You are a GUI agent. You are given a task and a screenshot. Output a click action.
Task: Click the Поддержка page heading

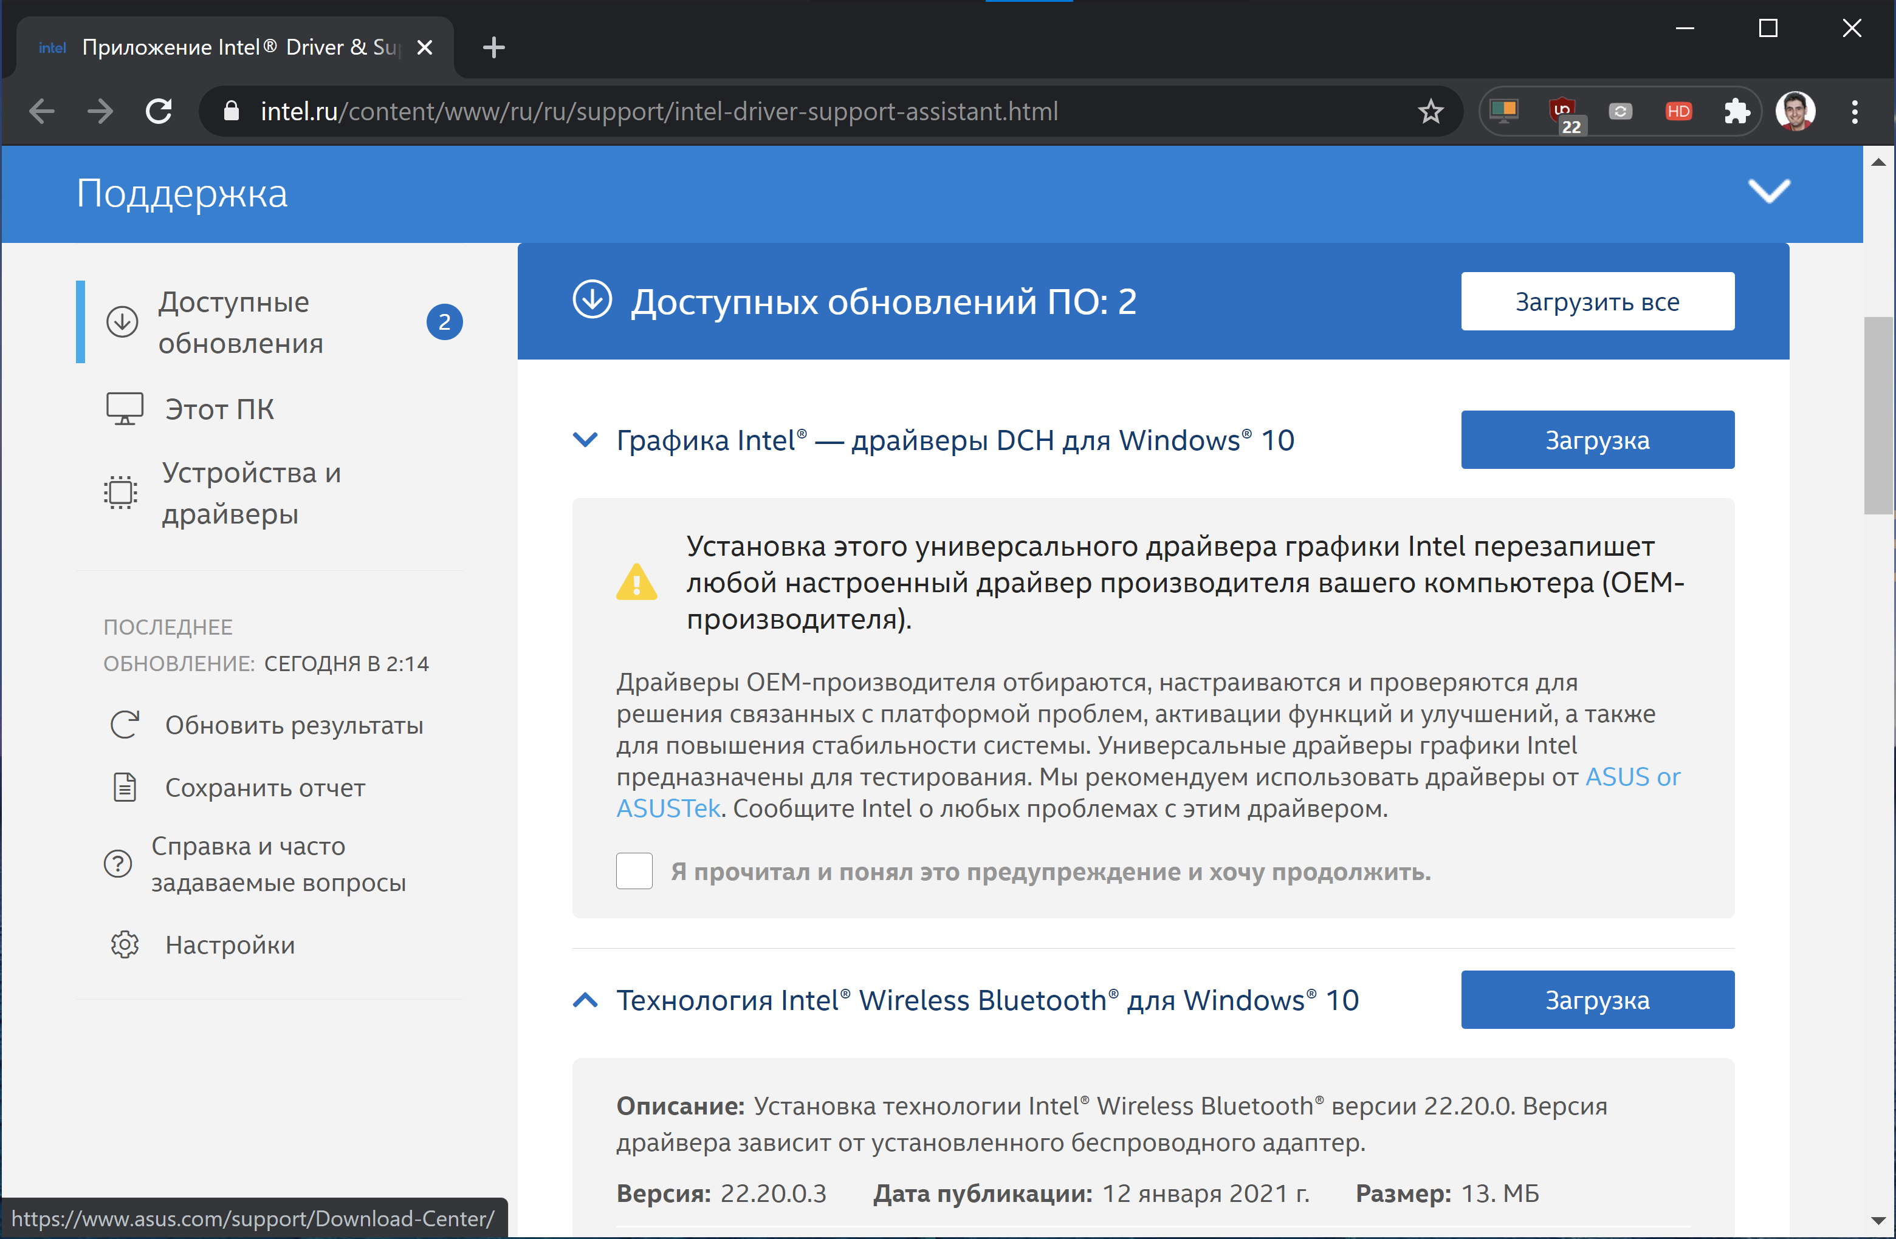182,193
